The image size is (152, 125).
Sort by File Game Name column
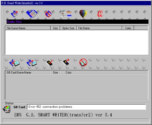28,28
